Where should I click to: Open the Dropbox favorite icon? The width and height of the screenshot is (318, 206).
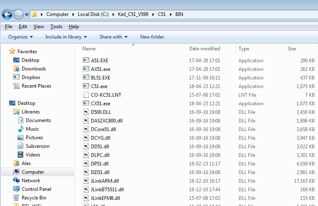(x=16, y=77)
